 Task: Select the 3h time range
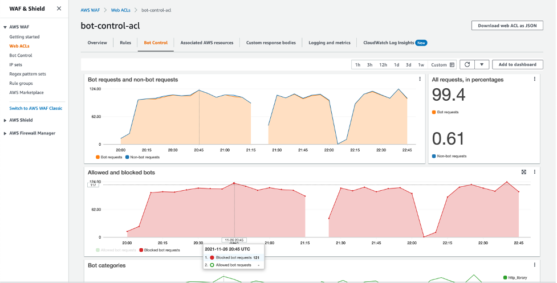tap(370, 65)
